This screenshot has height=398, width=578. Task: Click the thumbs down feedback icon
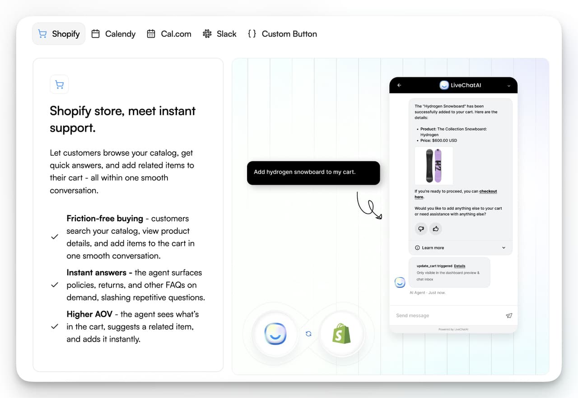[x=421, y=229]
